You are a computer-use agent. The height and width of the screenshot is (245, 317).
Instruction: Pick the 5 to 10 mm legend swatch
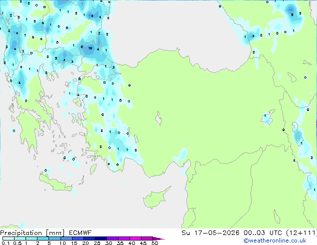coord(54,238)
